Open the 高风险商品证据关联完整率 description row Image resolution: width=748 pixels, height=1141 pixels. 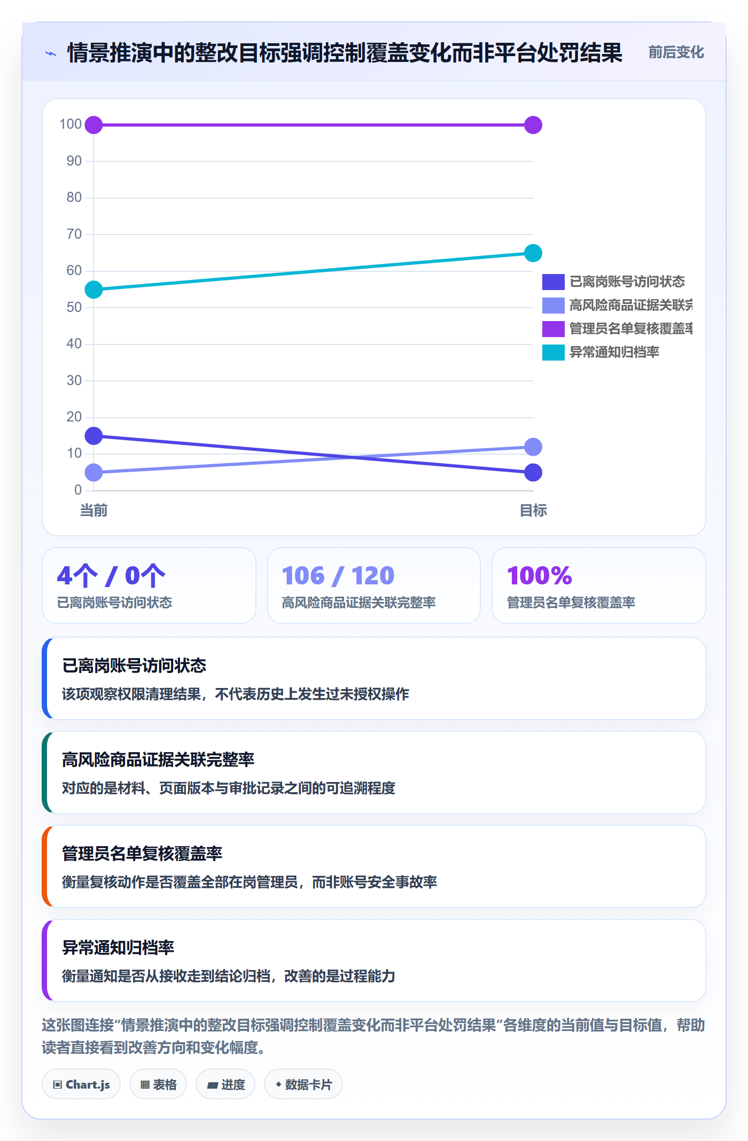374,772
